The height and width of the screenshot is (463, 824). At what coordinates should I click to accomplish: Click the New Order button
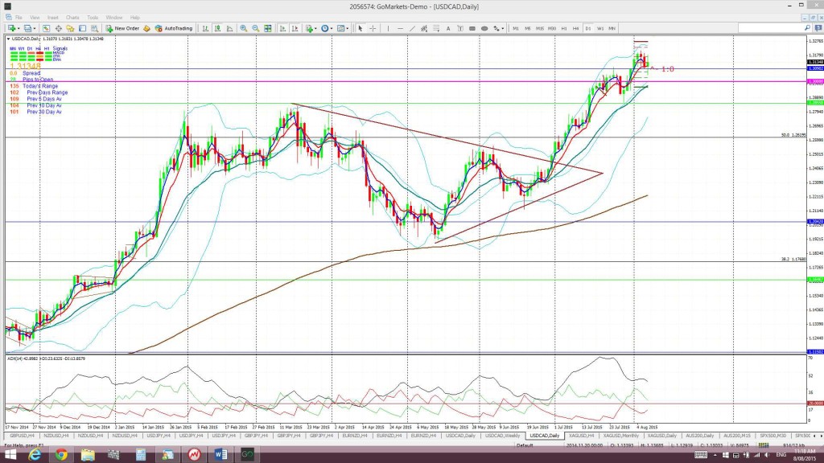coord(122,28)
